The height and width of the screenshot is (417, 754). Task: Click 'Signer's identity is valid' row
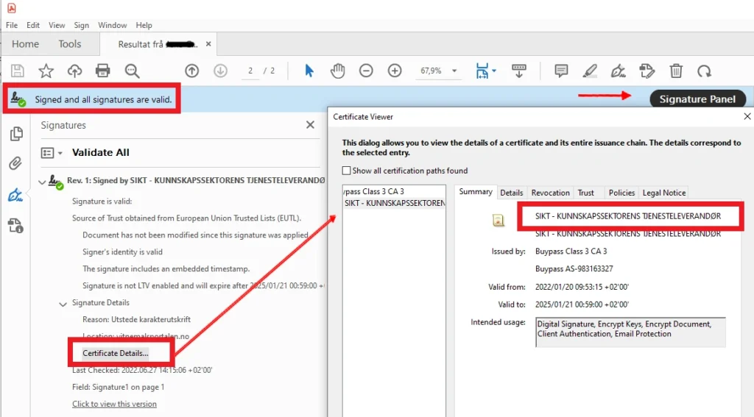pyautogui.click(x=123, y=252)
